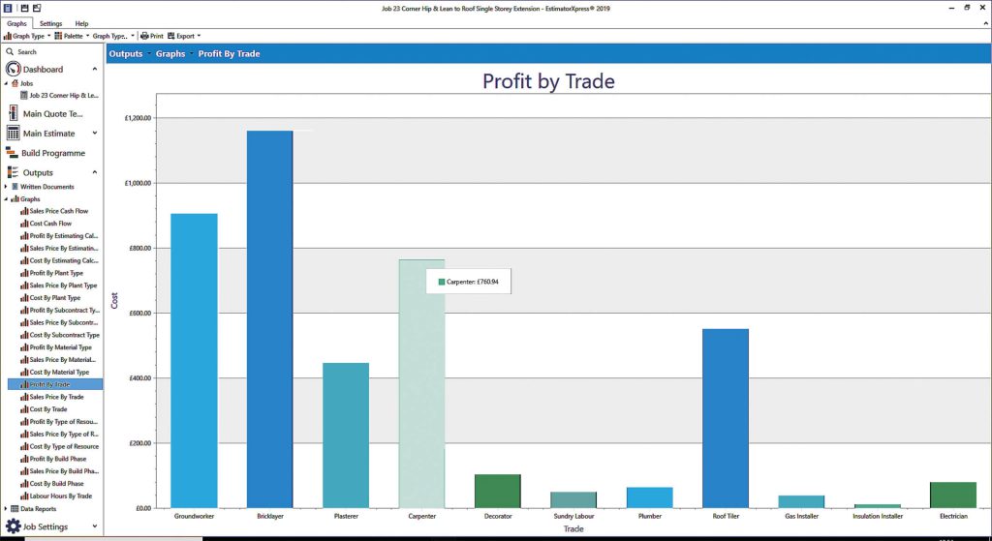Viewport: 992px width, 541px height.
Task: Open Job Settings gear icon
Action: pos(13,526)
